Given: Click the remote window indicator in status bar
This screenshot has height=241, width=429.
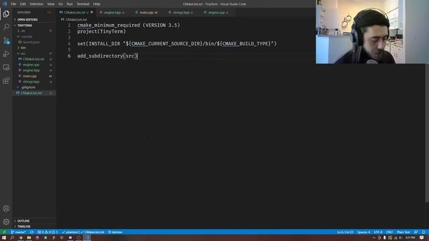Looking at the screenshot, I should pos(4,232).
